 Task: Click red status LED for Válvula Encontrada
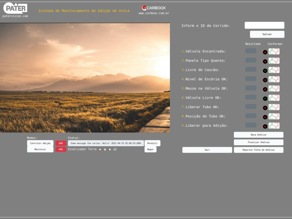coord(265,52)
